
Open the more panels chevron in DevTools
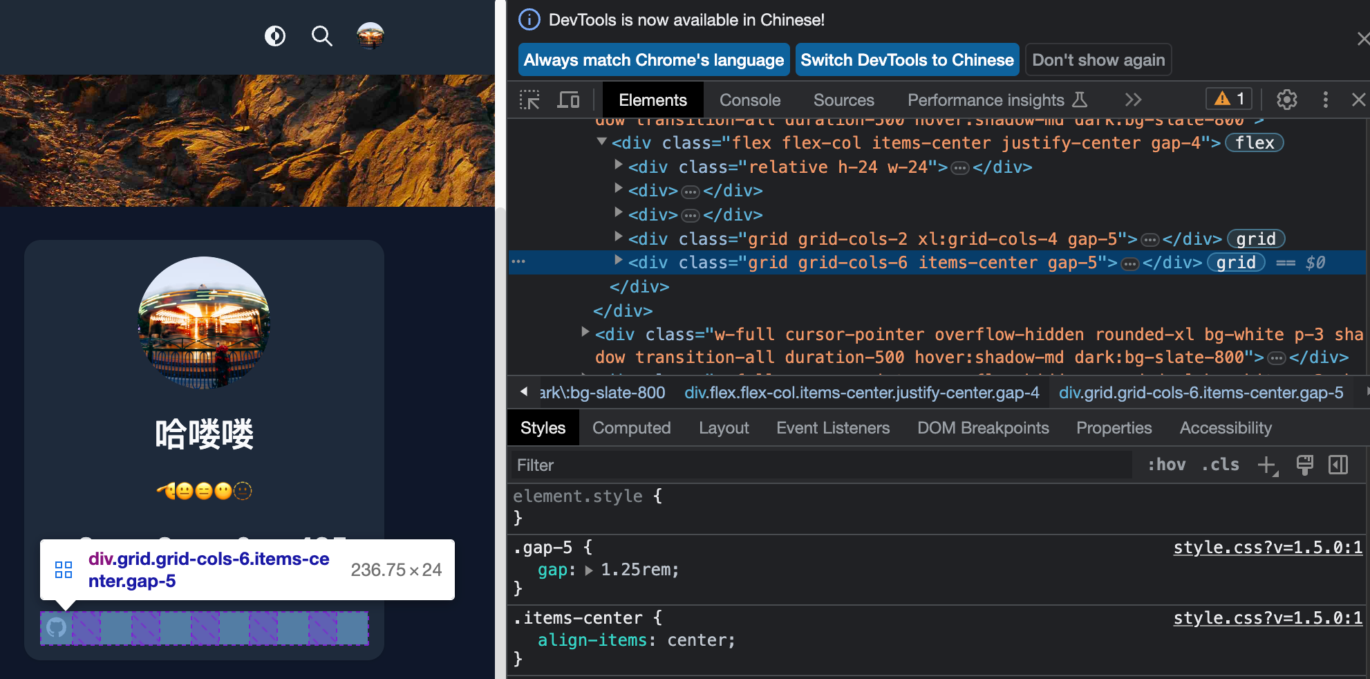[1133, 100]
